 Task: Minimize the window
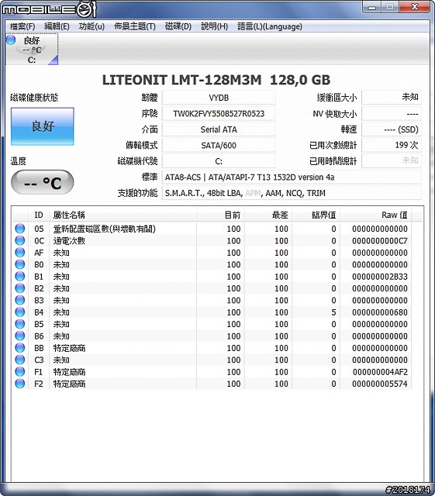coord(372,7)
